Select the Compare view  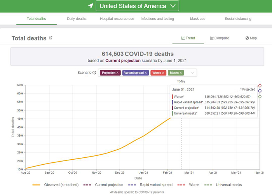(220, 38)
